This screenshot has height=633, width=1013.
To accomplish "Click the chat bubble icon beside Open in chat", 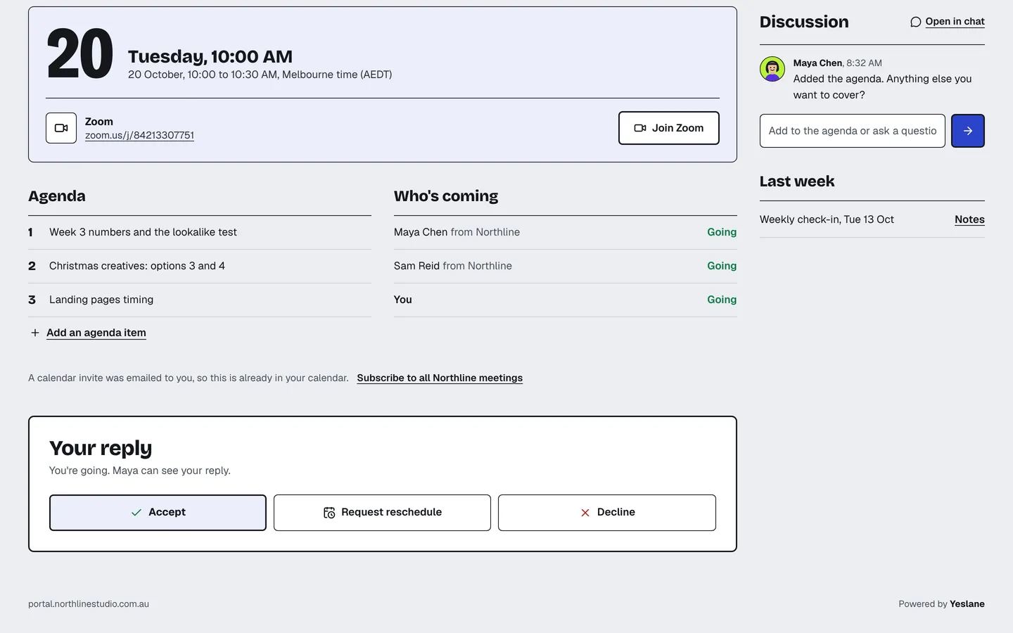I will (x=915, y=22).
